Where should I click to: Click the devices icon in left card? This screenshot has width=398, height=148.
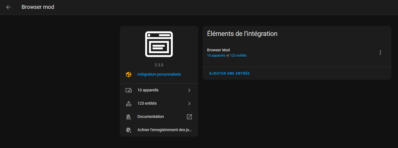tap(129, 90)
